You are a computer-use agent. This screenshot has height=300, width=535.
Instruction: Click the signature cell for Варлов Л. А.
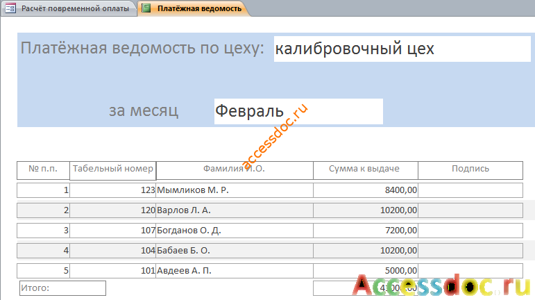(x=470, y=210)
